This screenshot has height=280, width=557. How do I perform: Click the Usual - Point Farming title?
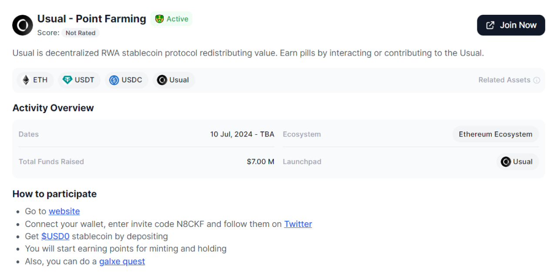coord(91,19)
